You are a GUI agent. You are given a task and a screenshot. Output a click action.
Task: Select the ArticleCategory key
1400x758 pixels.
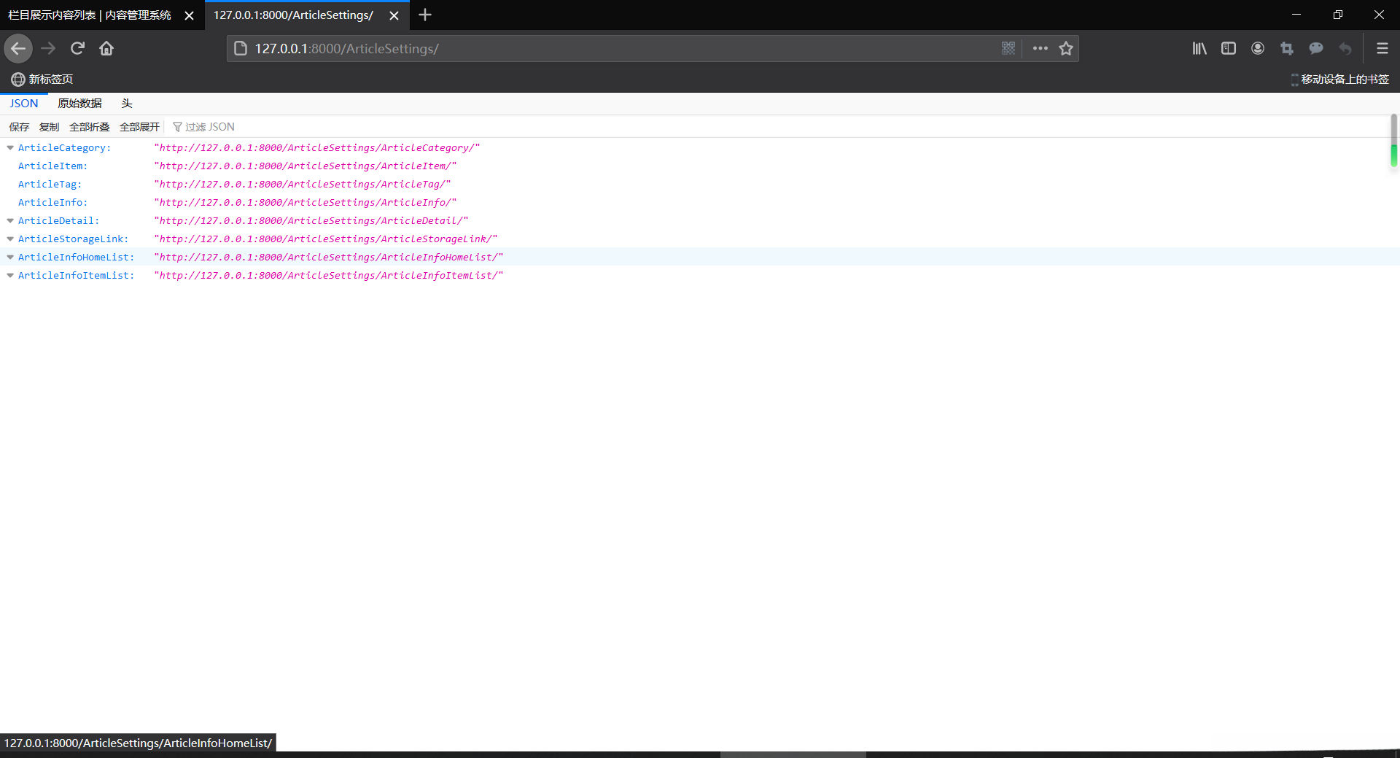pos(64,148)
